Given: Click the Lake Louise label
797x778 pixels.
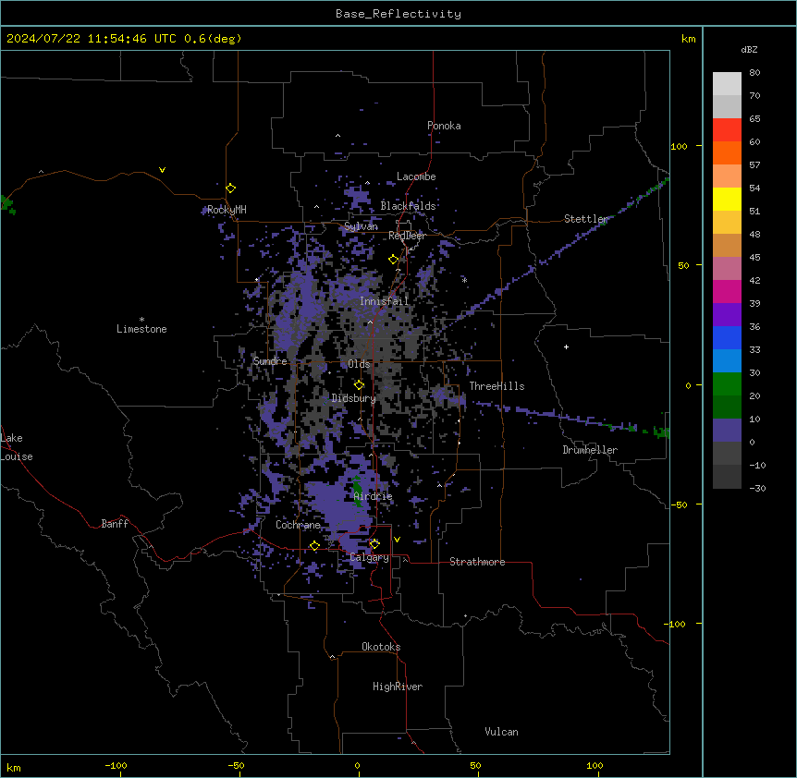Looking at the screenshot, I should click(17, 447).
